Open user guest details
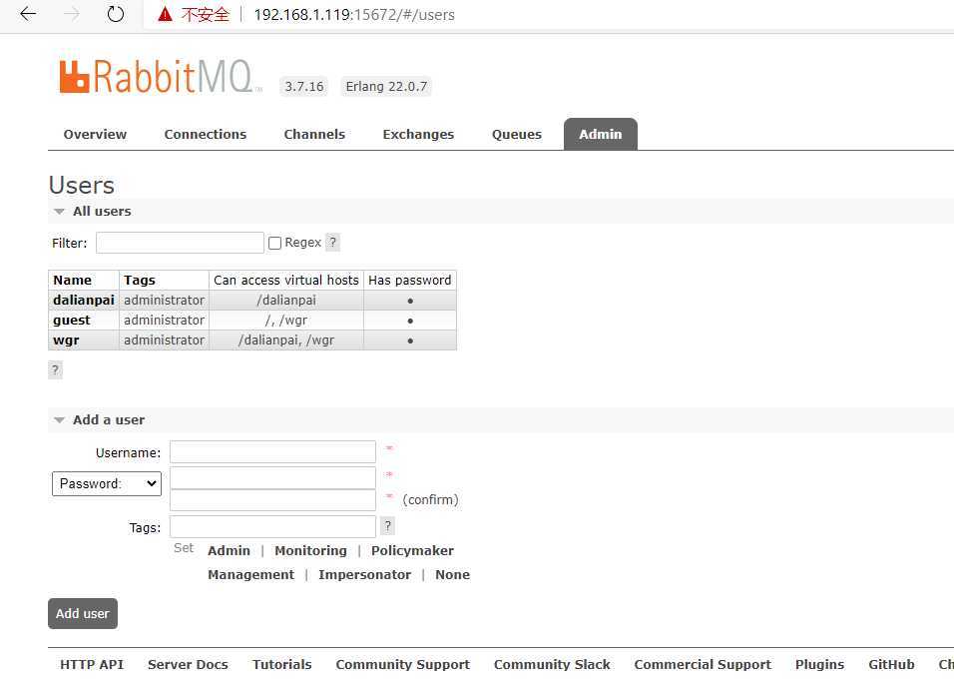 click(x=71, y=321)
